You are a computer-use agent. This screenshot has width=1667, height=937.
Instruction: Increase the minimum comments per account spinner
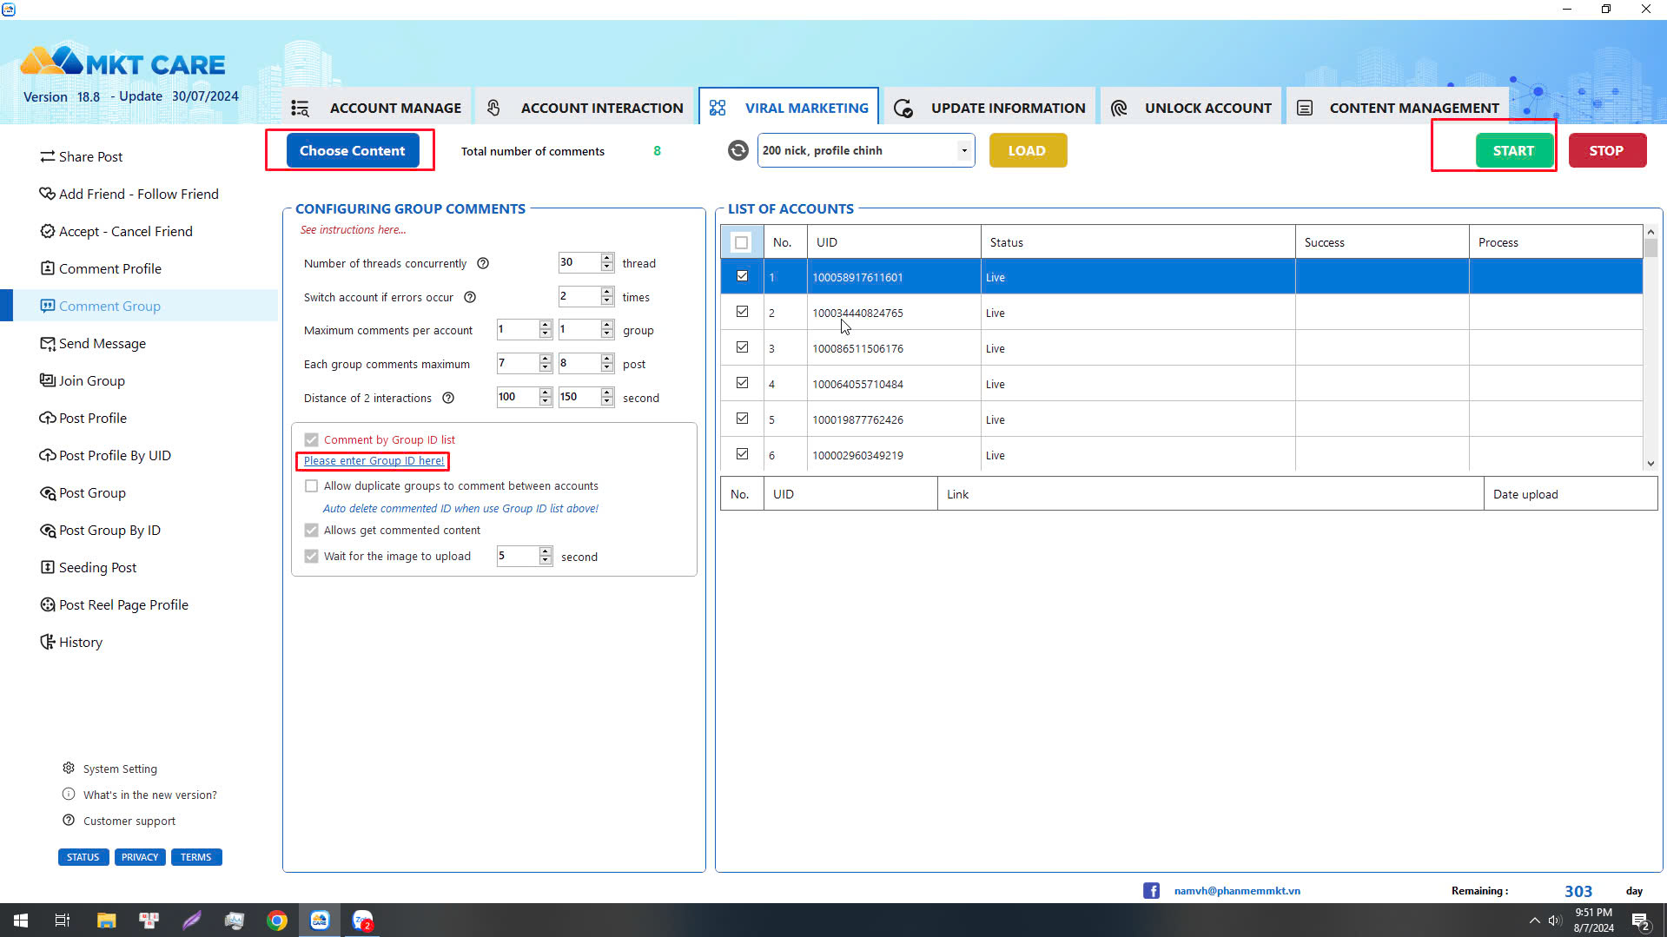point(546,325)
